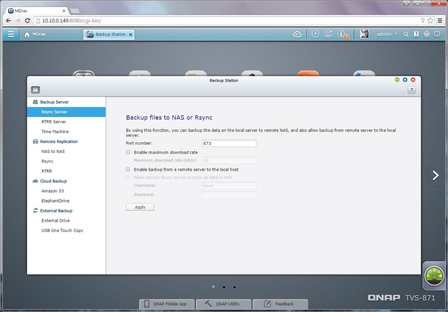The width and height of the screenshot is (448, 312).
Task: Enable backup from a remote server checkbox
Action: click(128, 169)
